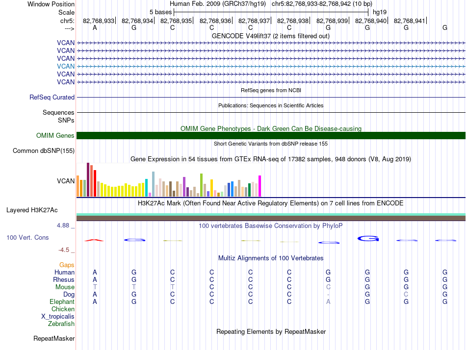Select the tallest dark maroon GTEx expression bar
Screen dimensions: 466x350
(88, 179)
